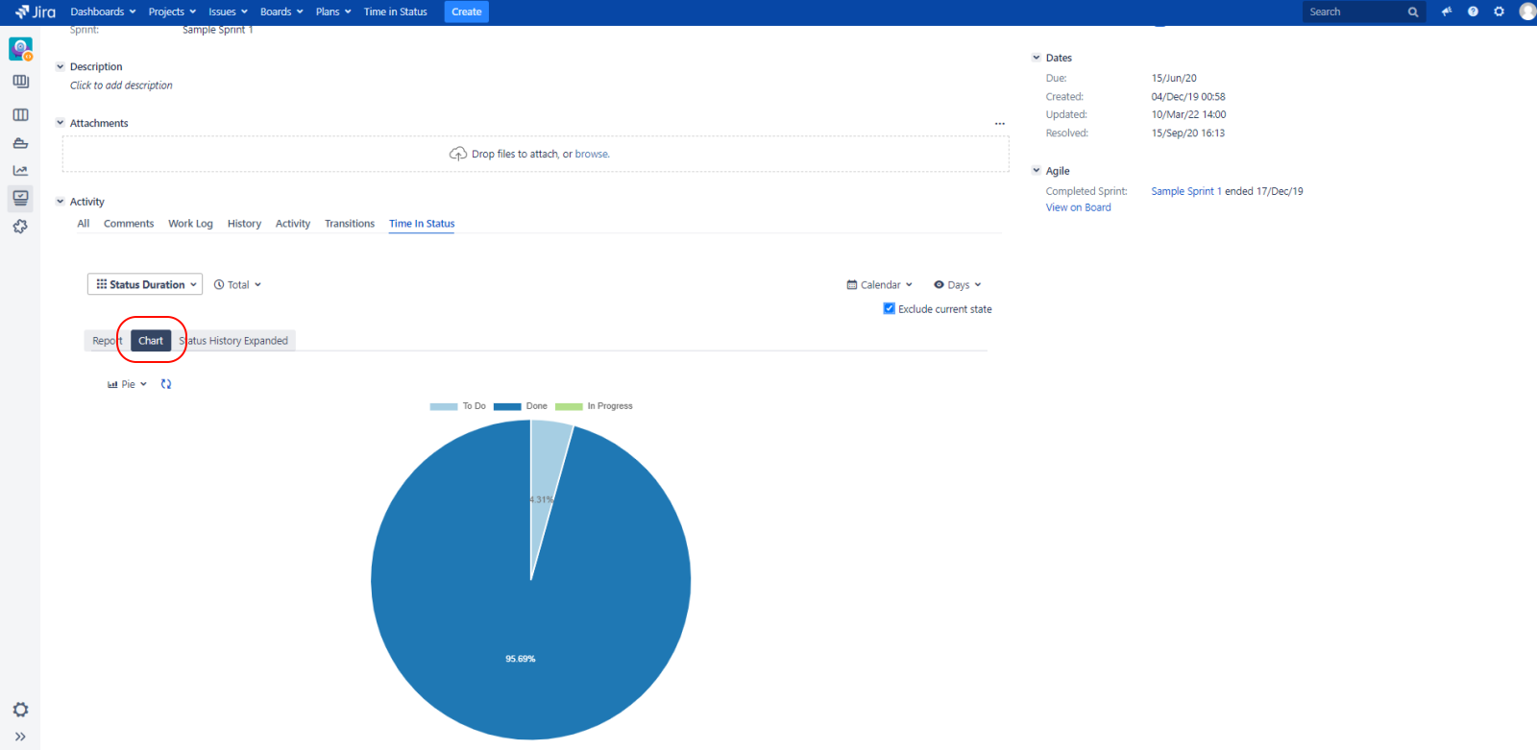
Task: Expand the sidebar with the double-arrow icon
Action: [x=20, y=737]
